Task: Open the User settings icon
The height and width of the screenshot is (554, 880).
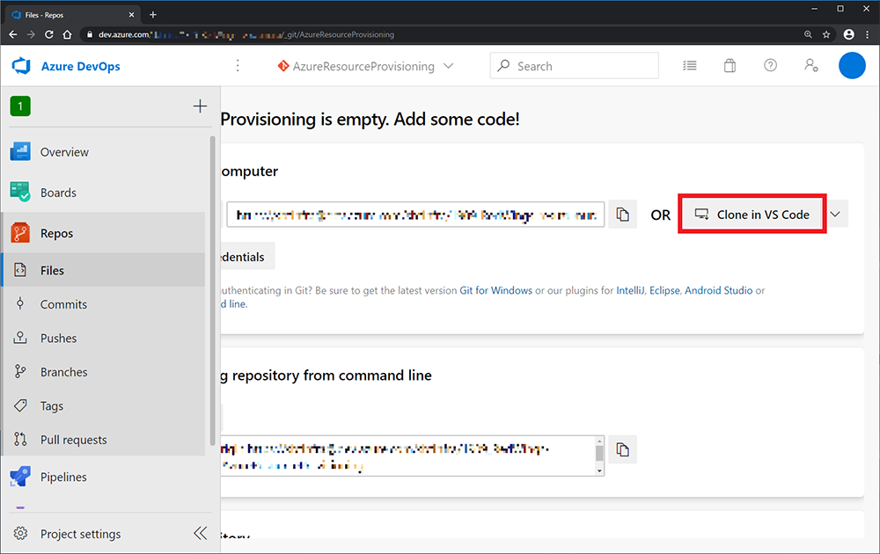Action: click(811, 66)
